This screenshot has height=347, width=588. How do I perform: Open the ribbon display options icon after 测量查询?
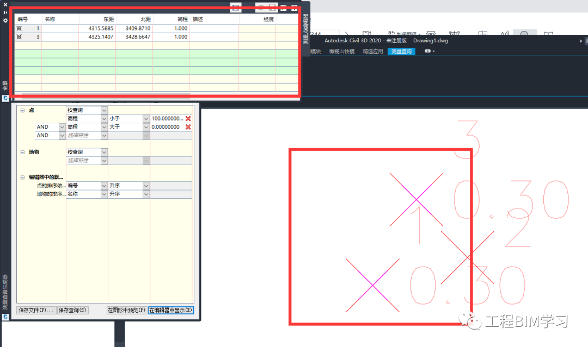click(430, 51)
